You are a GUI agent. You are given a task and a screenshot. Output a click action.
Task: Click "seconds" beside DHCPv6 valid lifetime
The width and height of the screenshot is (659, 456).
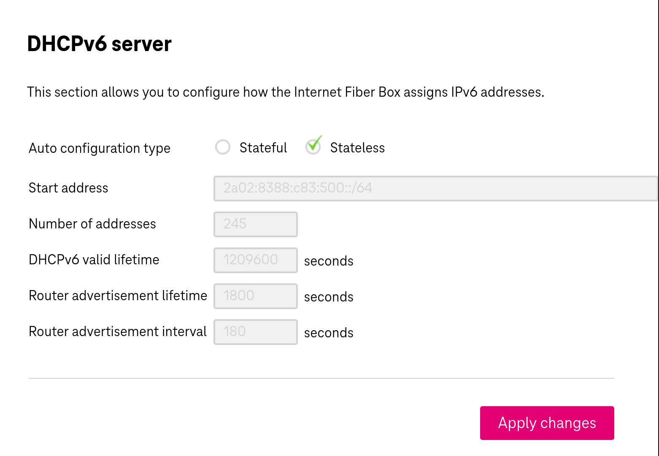point(329,261)
